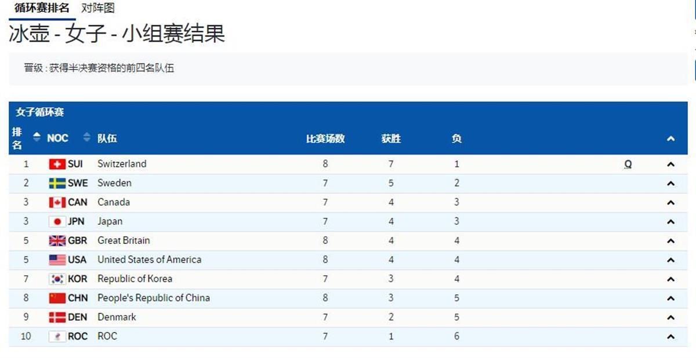Image resolution: width=696 pixels, height=358 pixels.
Task: Click the Canada flag icon
Action: [x=57, y=202]
